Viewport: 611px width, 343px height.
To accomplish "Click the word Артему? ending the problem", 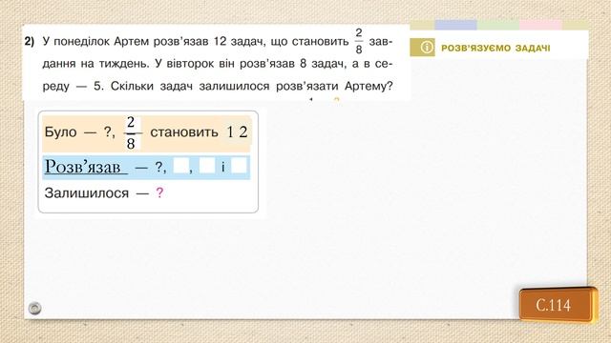I will tap(369, 86).
